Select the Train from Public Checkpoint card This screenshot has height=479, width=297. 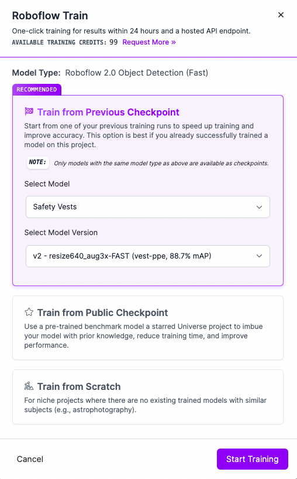coord(148,328)
